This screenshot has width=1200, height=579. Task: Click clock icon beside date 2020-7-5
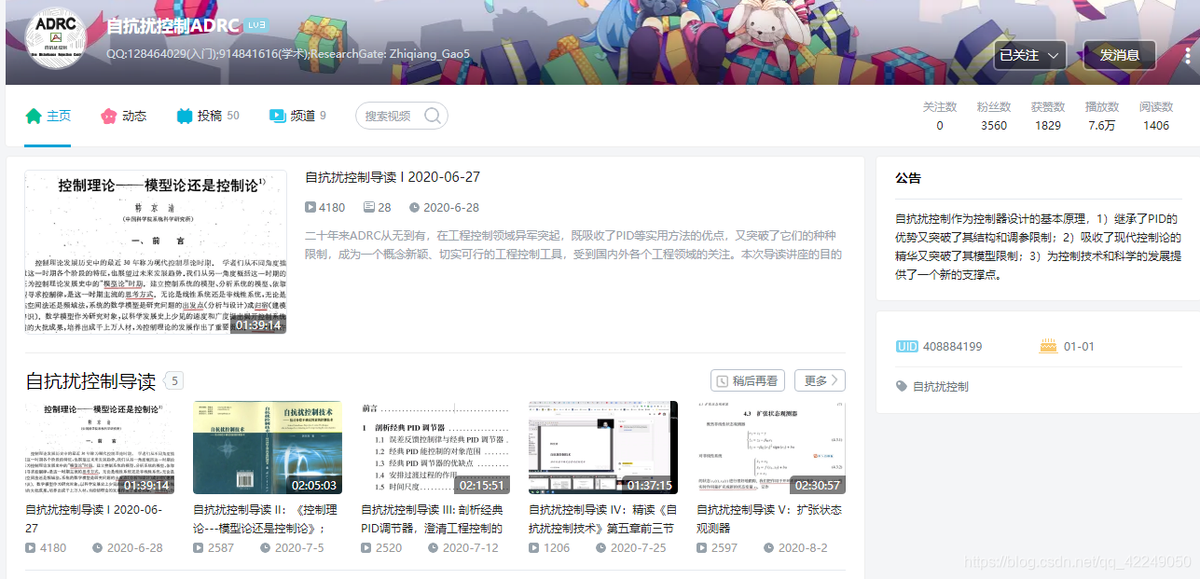tap(266, 548)
